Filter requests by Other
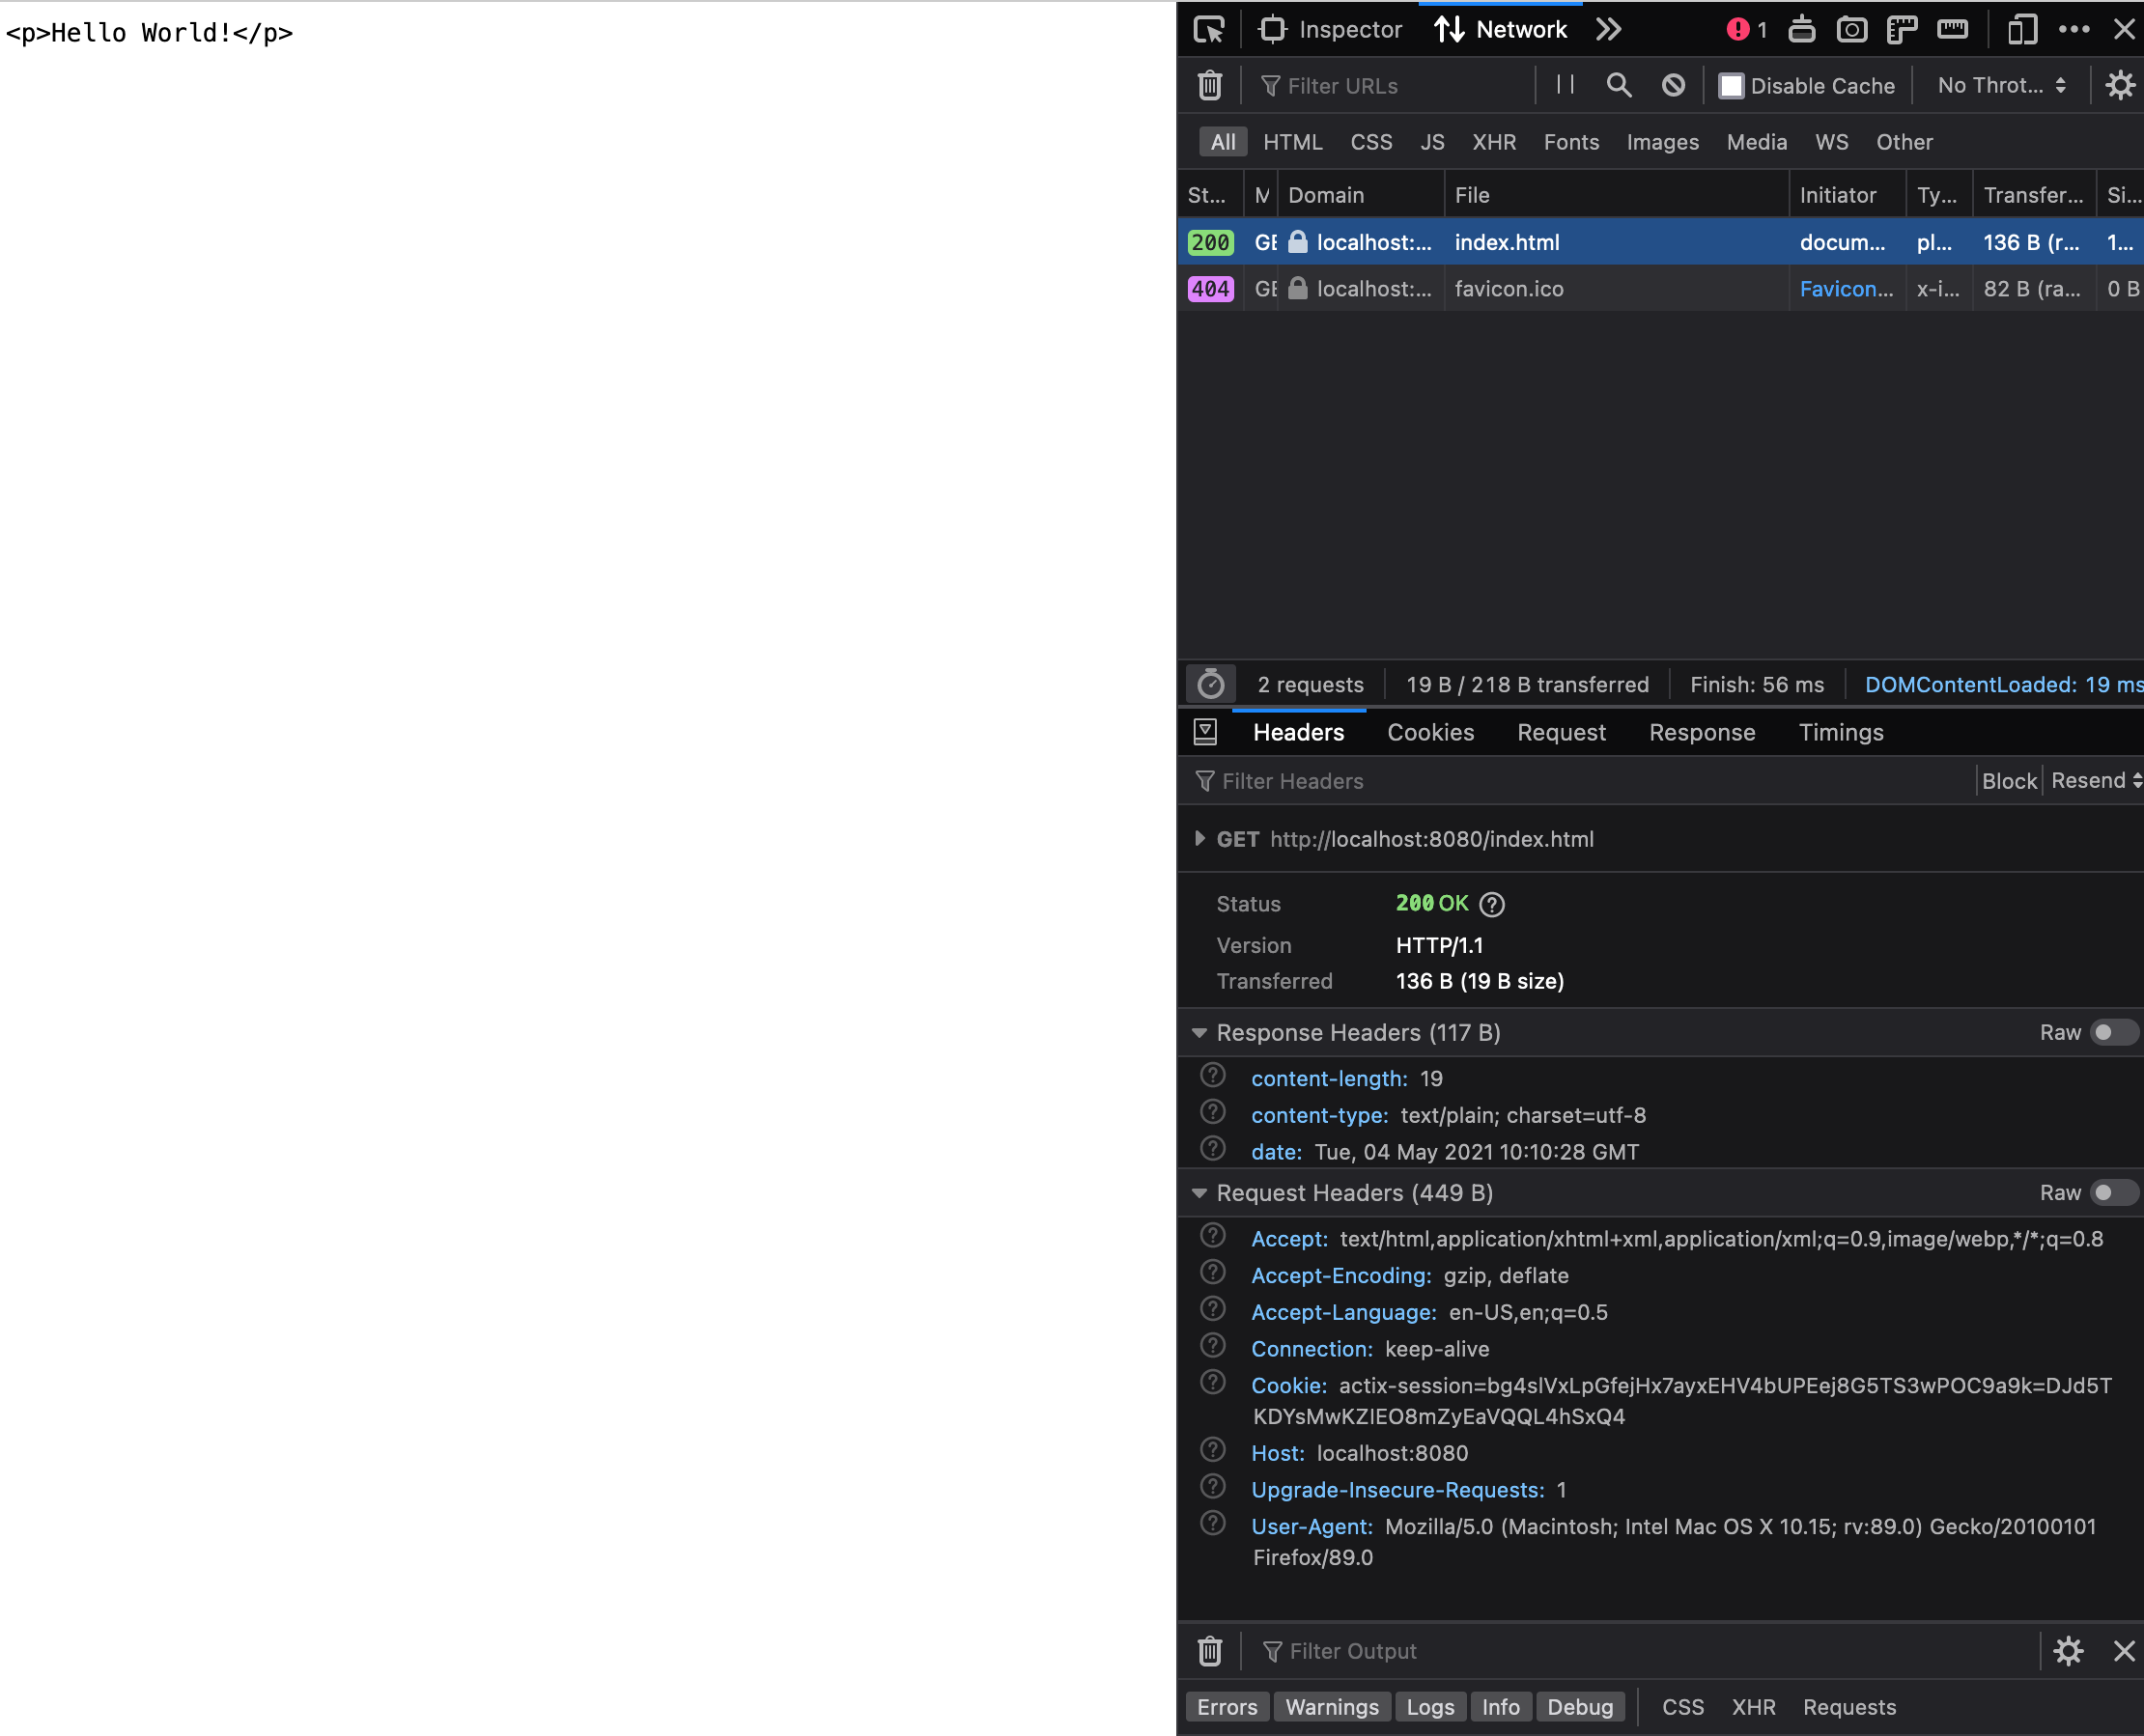This screenshot has width=2144, height=1736. pos(1904,142)
